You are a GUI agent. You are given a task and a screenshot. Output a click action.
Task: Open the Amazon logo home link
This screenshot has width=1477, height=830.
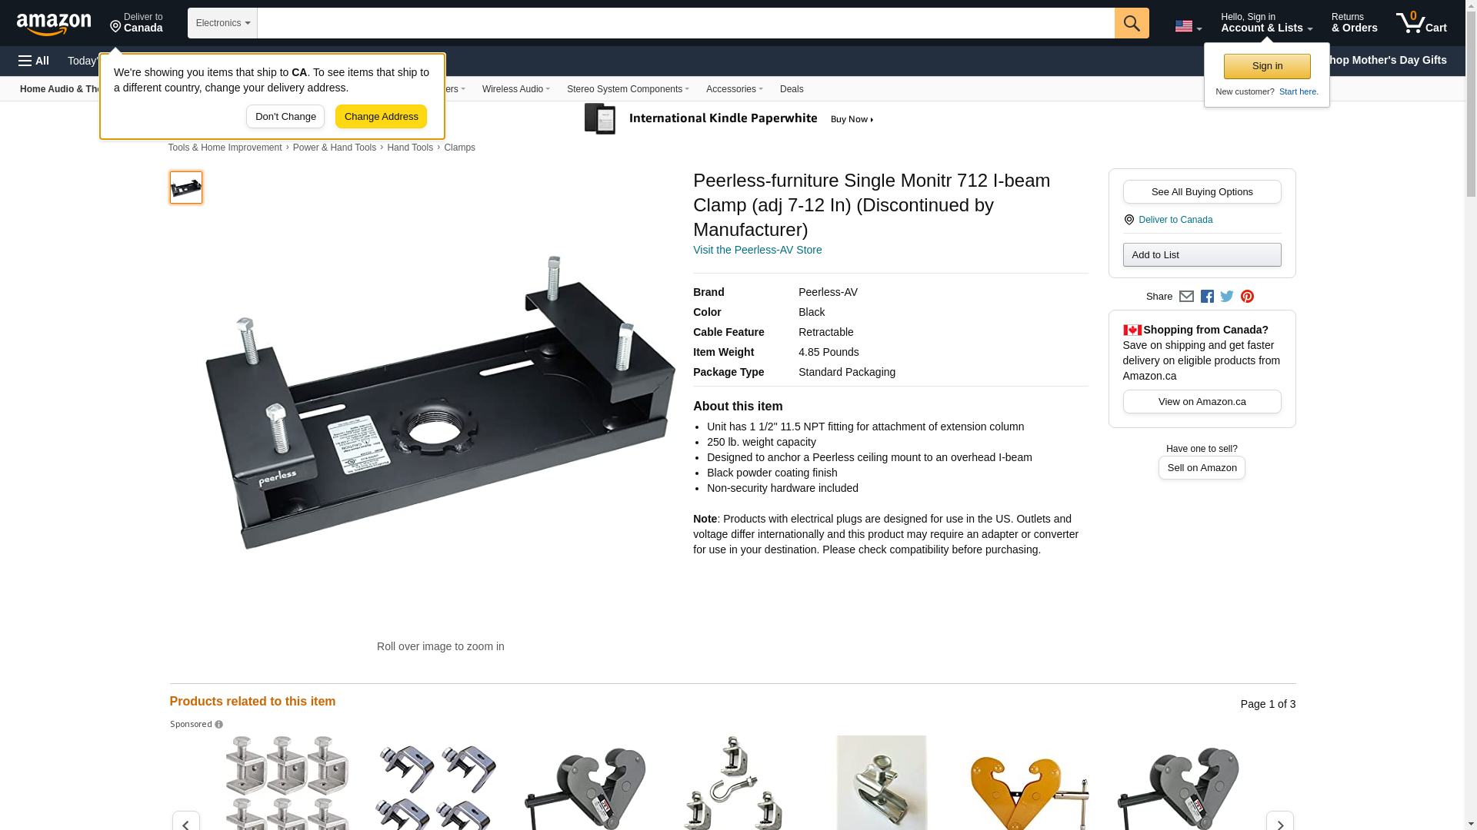pyautogui.click(x=54, y=24)
